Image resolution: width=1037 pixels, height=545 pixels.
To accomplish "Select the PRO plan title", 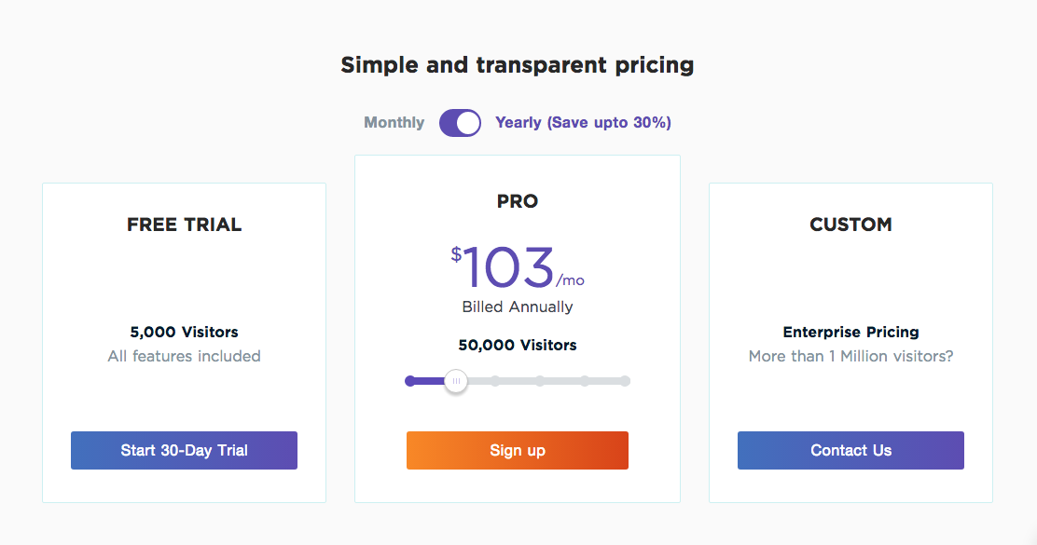I will point(518,201).
